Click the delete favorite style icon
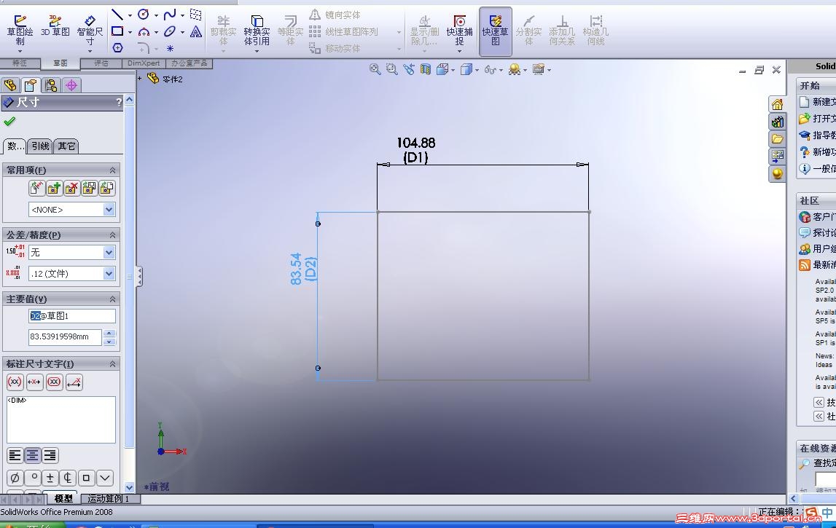 [x=71, y=188]
